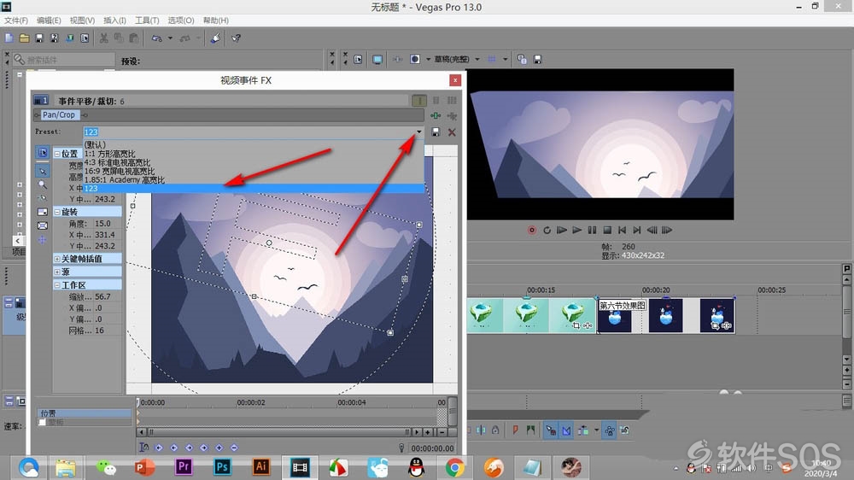Viewport: 854px width, 480px height.
Task: Click the Pan/Crop chain button
Action: tap(59, 115)
